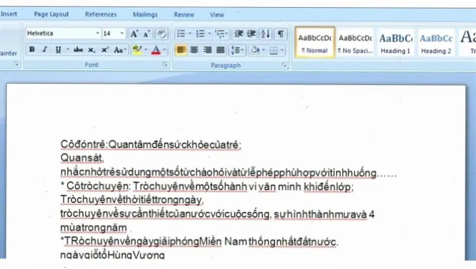Open underline style dropdown arrow

67,50
